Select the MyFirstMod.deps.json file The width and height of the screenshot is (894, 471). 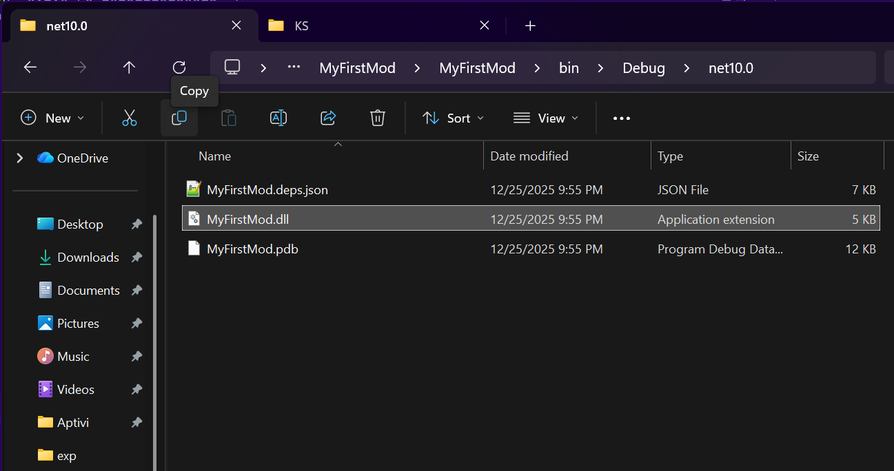267,190
